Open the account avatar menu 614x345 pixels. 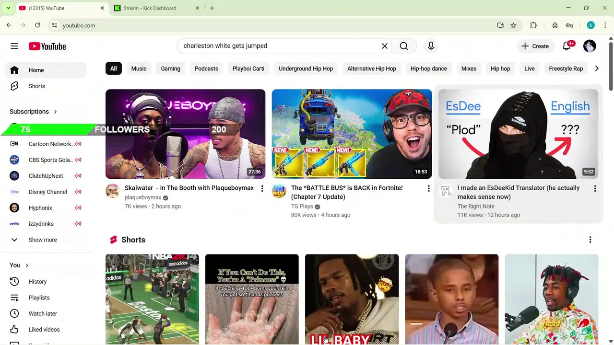[x=590, y=46]
